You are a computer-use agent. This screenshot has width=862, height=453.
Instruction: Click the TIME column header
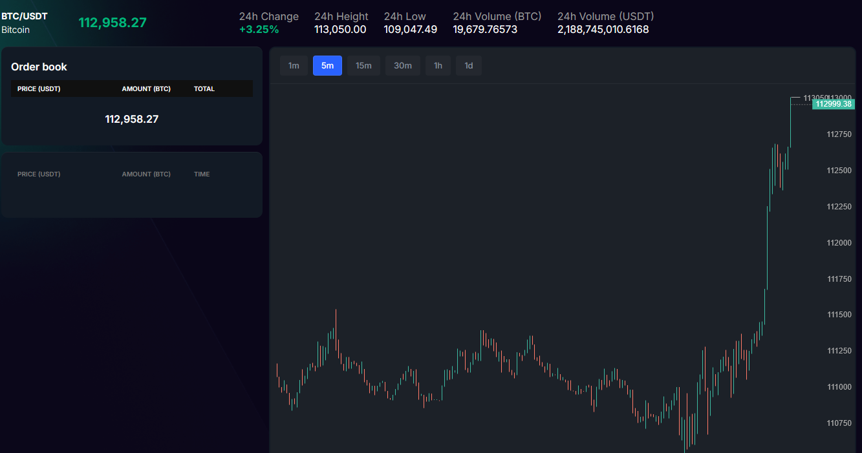202,174
